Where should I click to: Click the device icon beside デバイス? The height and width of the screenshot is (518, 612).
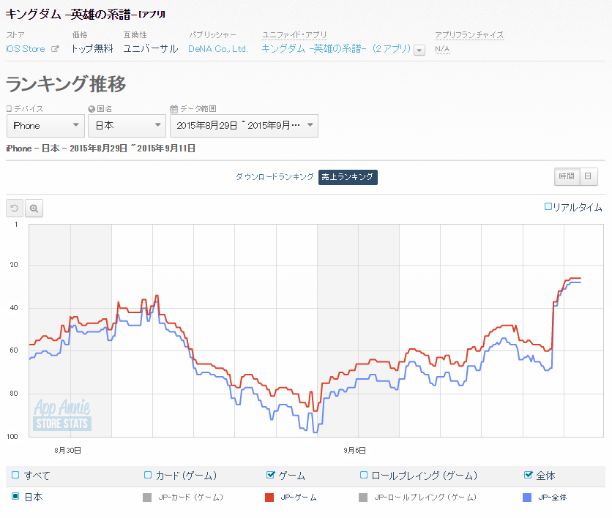tap(10, 109)
